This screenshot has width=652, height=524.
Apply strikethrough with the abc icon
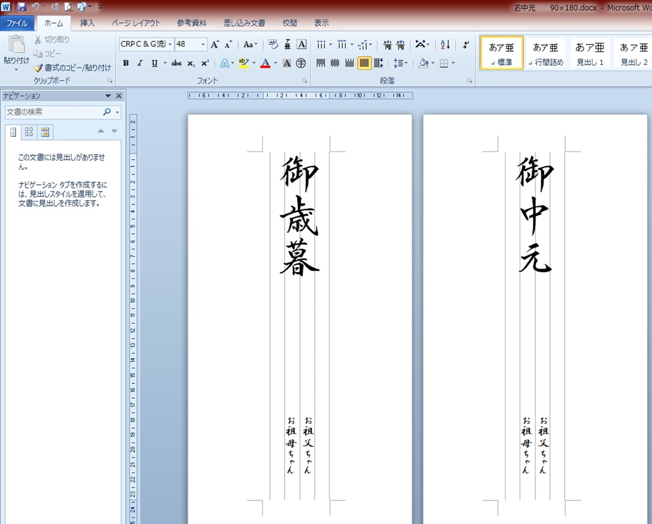pyautogui.click(x=176, y=63)
